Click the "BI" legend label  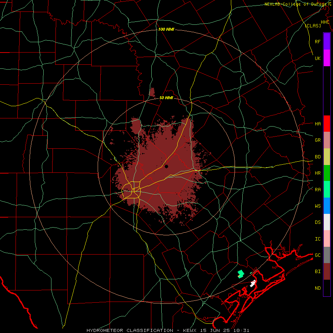pos(317,272)
